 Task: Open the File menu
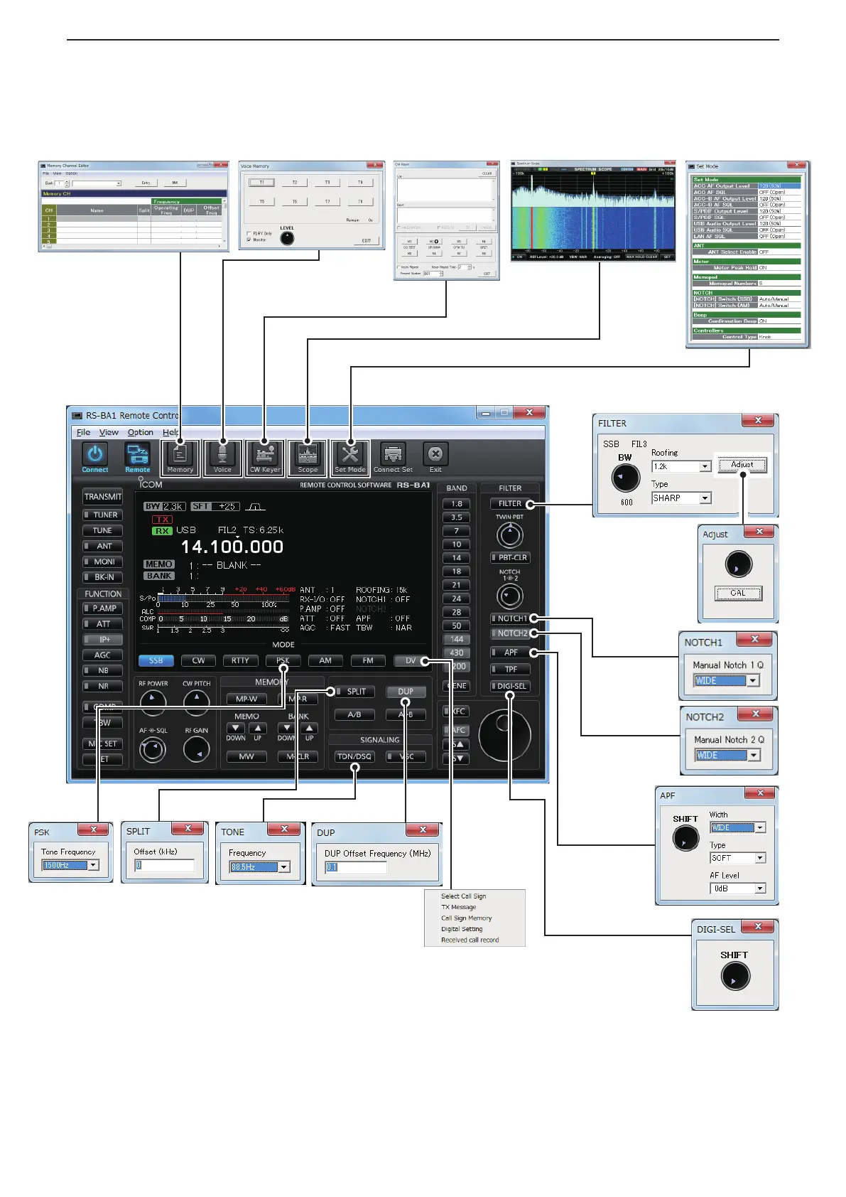point(83,432)
